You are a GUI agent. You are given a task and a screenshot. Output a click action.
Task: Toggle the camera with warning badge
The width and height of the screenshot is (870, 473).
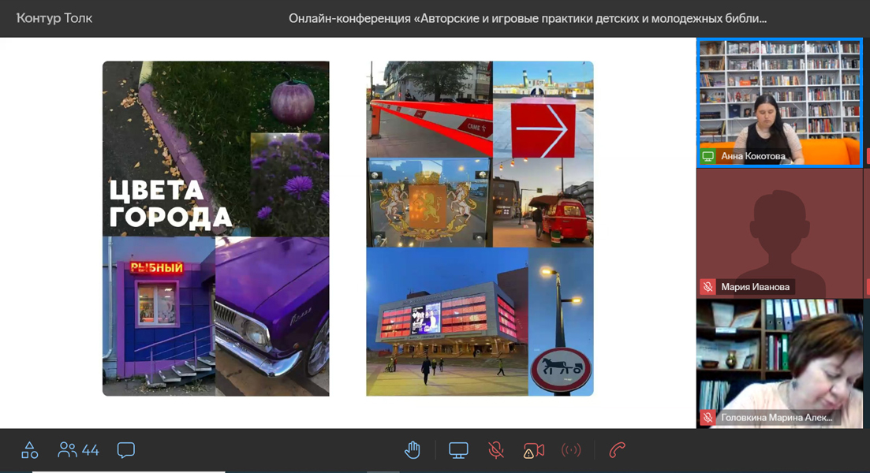point(534,450)
